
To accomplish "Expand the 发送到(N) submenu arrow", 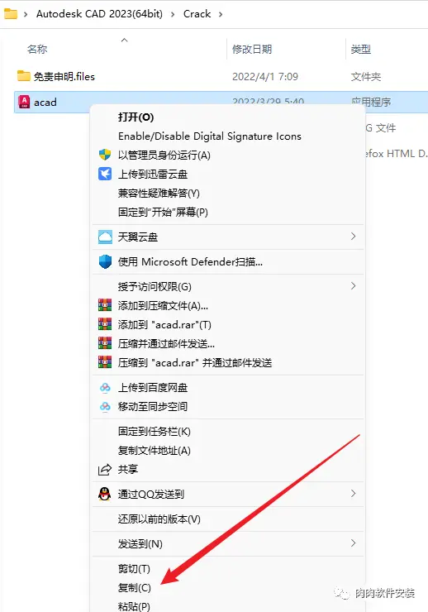I will [x=353, y=543].
